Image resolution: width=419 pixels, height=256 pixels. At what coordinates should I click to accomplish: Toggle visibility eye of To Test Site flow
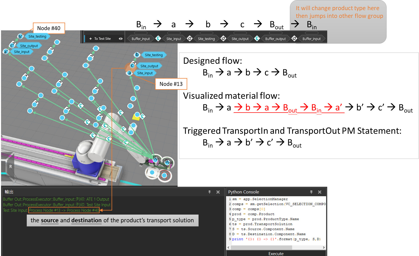121,39
